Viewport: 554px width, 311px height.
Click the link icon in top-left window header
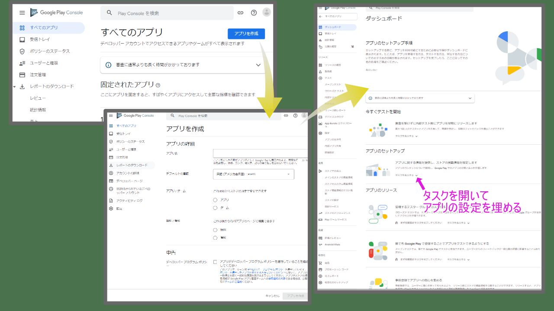pos(240,13)
